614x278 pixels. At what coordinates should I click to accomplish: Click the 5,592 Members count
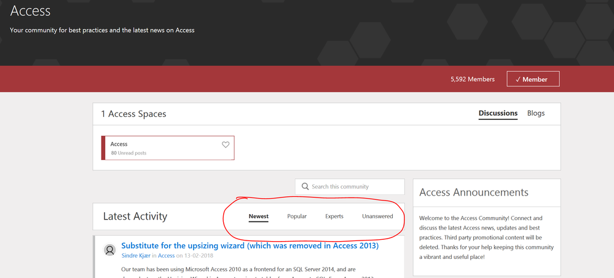(x=472, y=79)
